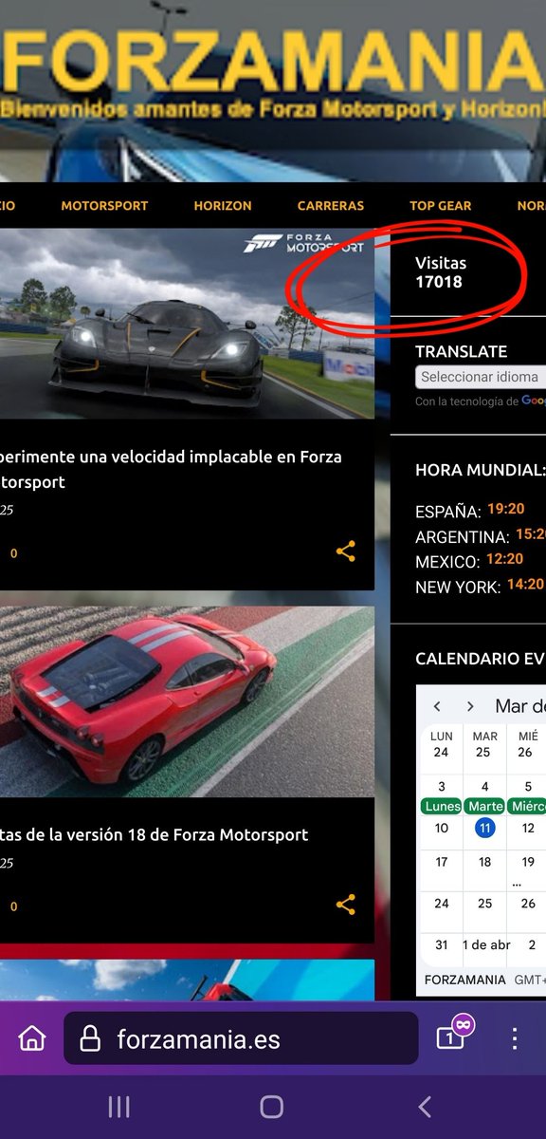Open the green Marte calendar event

click(484, 806)
